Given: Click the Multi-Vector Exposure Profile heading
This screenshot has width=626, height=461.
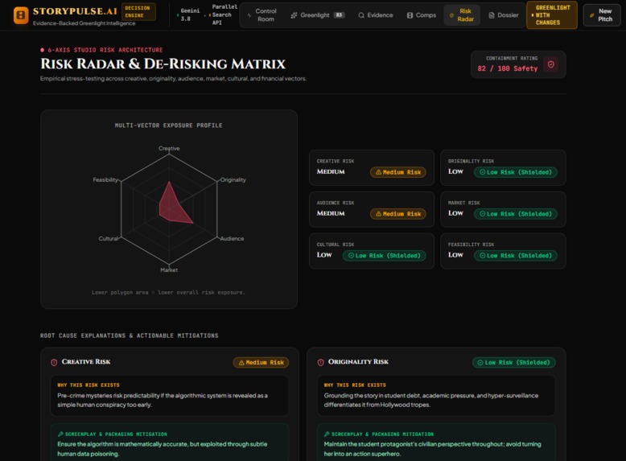Looking at the screenshot, I should pyautogui.click(x=168, y=126).
